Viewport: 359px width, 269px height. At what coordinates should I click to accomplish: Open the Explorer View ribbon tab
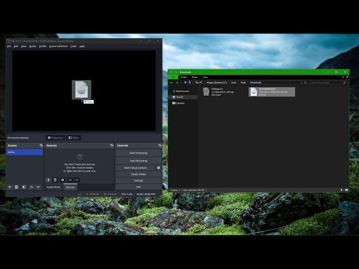(205, 77)
